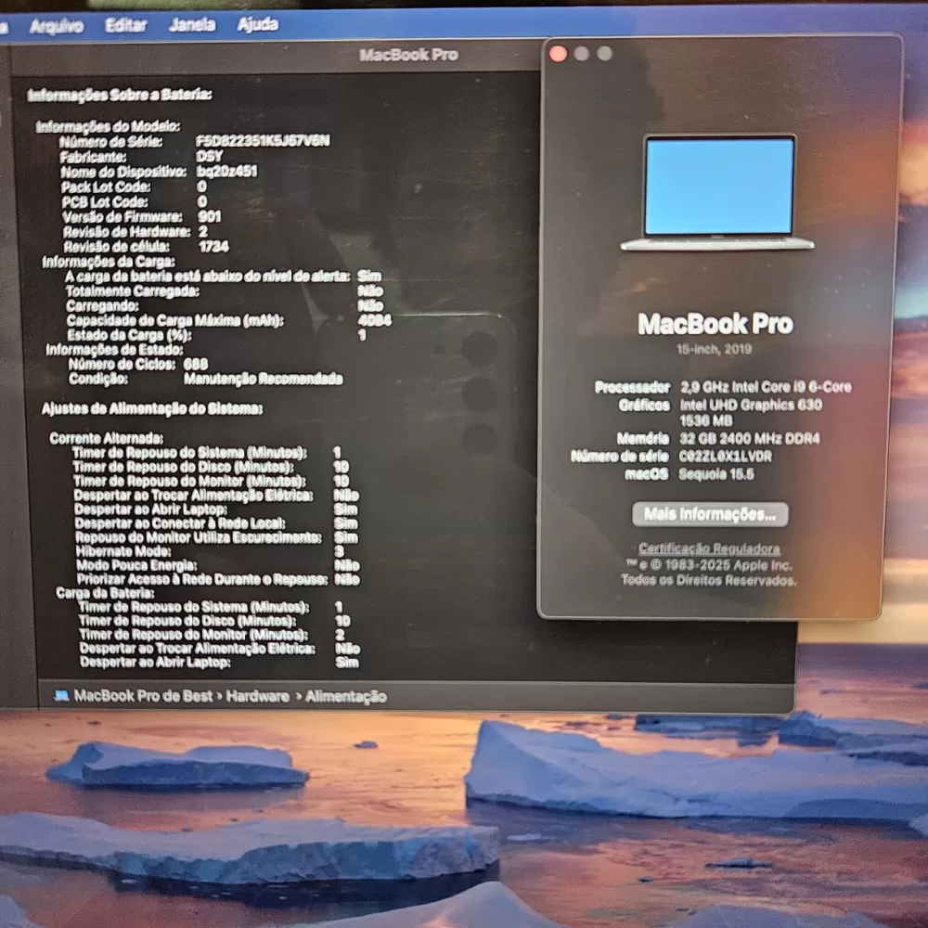Click the 15-inch, 2019 model text
The height and width of the screenshot is (928, 928).
tap(714, 349)
